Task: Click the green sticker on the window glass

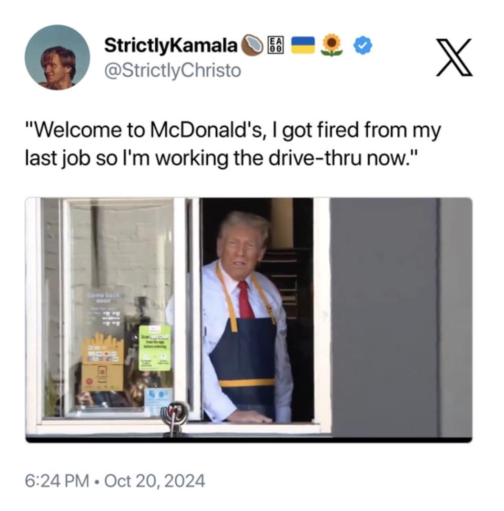Action: coord(155,348)
